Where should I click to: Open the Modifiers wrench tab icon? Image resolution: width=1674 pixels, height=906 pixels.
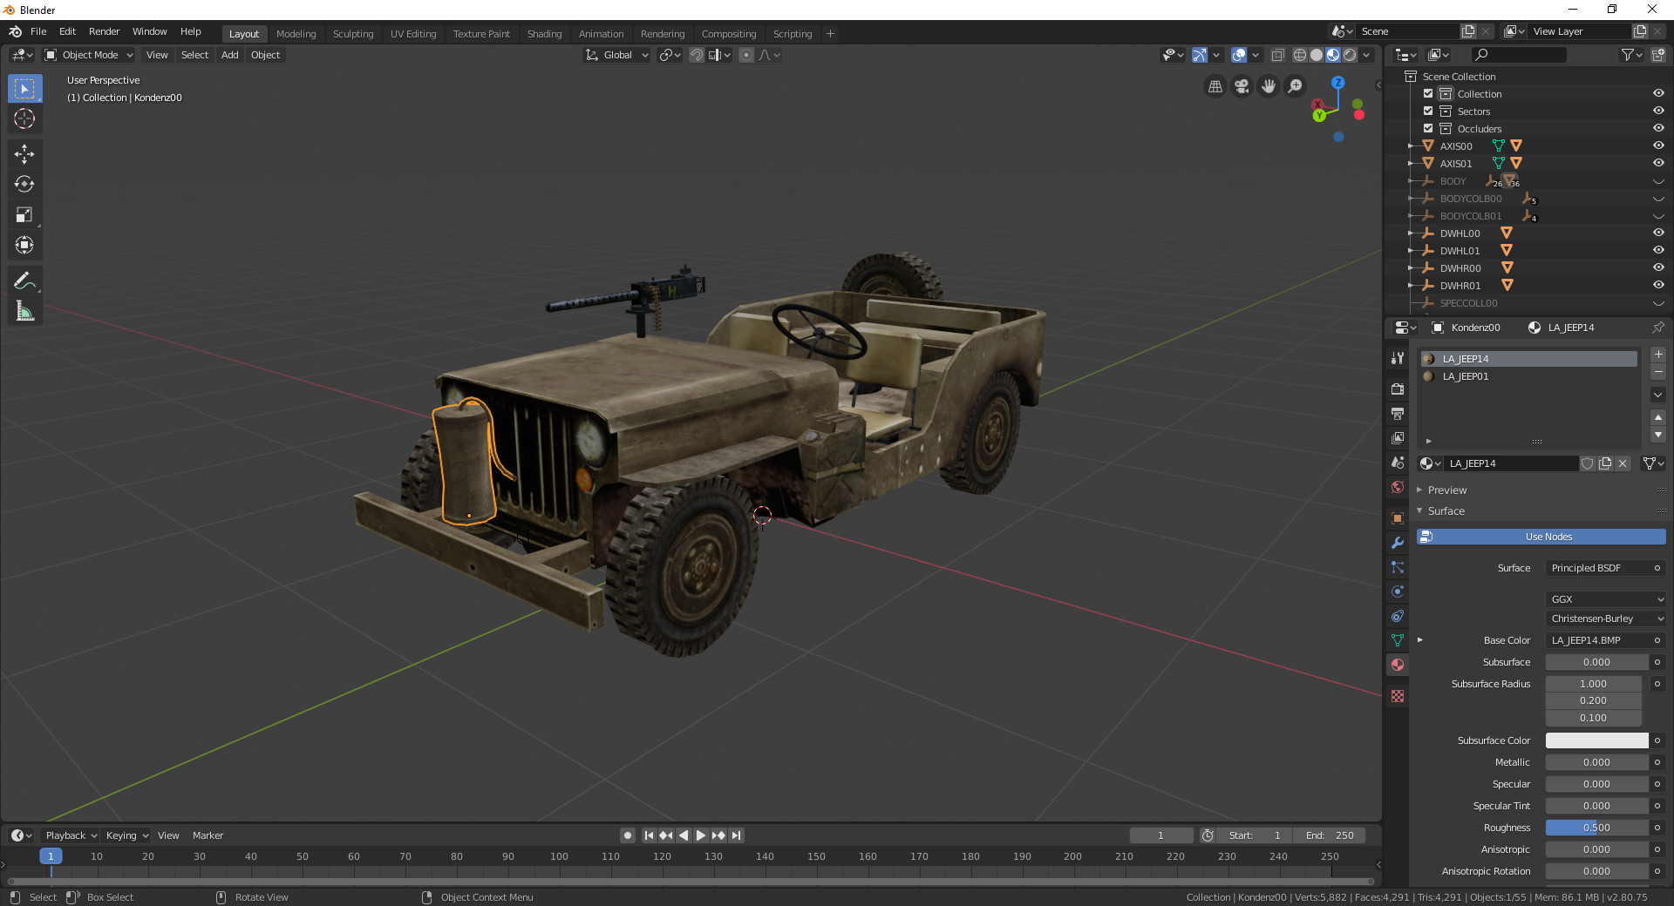[1398, 543]
